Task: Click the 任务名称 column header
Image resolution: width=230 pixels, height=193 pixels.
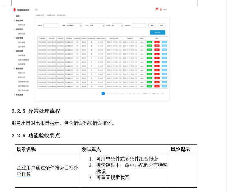Action: click(x=52, y=38)
